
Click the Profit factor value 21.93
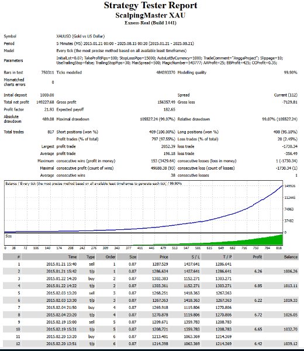pos(49,109)
